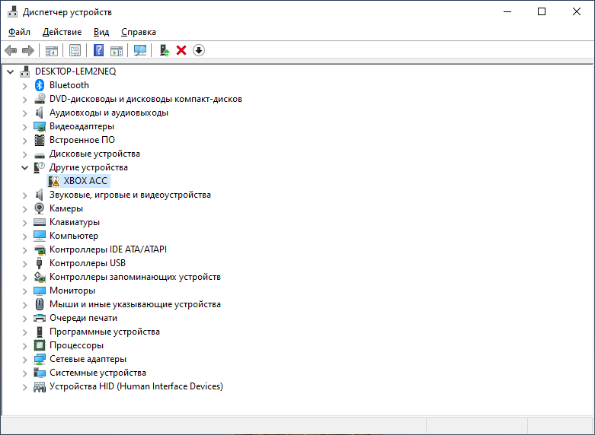Screen dimensions: 595x435
Task: Select the Сетевые адаптеры label
Action: pos(88,359)
